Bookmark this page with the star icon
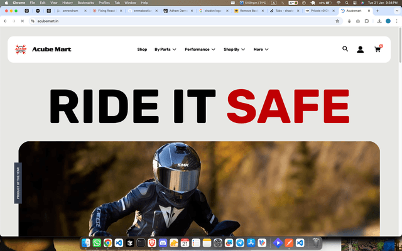402x251 pixels. tap(337, 21)
